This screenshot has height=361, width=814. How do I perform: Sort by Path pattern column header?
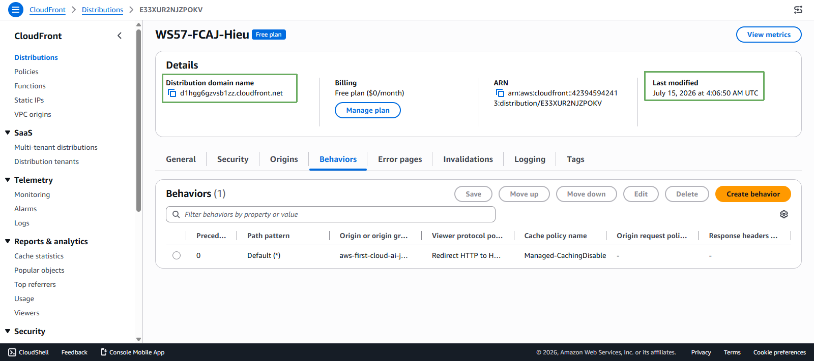[268, 236]
